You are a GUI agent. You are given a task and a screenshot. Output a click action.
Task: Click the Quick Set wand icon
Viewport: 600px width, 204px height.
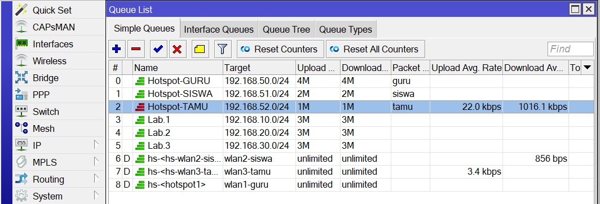21,10
